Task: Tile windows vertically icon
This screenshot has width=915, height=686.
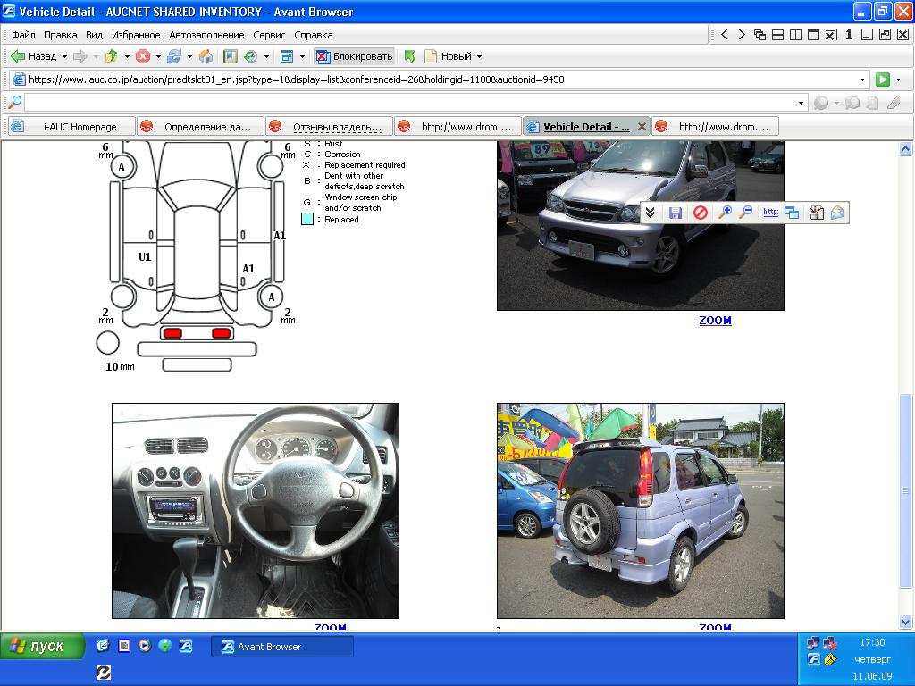Action: (x=795, y=35)
